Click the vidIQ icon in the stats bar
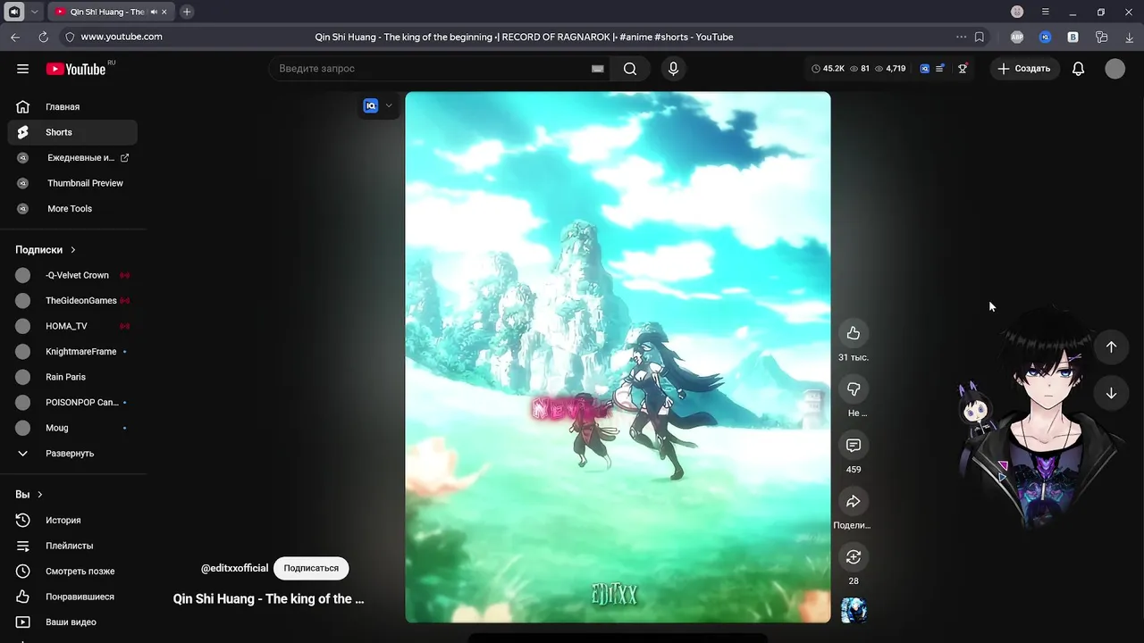 point(924,69)
